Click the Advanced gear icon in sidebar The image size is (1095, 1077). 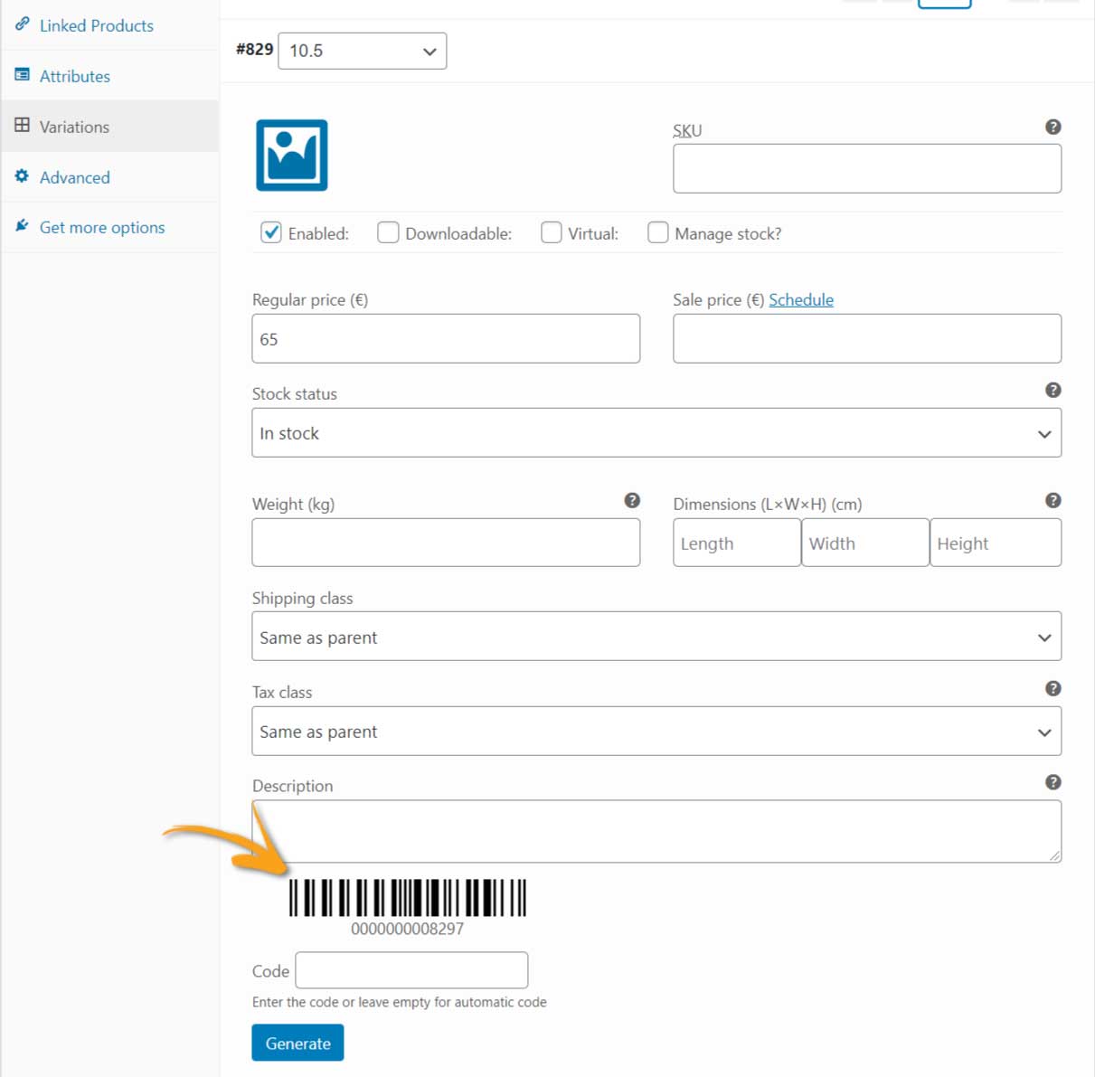point(22,176)
